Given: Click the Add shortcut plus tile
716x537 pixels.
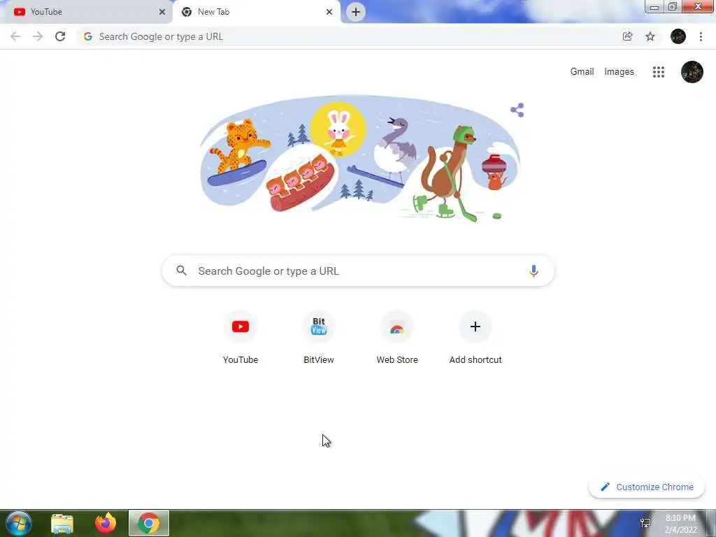Looking at the screenshot, I should [x=475, y=338].
